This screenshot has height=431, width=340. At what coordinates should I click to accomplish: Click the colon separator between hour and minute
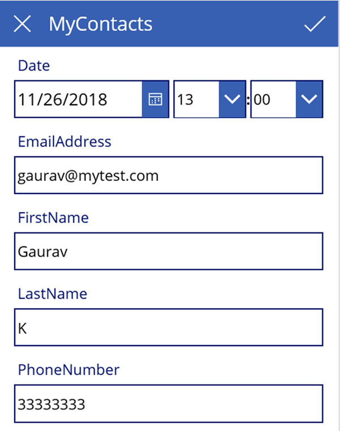[248, 100]
